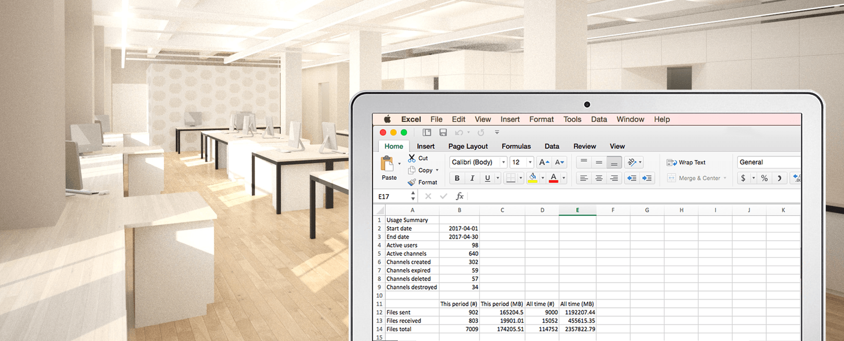Image resolution: width=844 pixels, height=341 pixels.
Task: Open the Quick Access Toolbar customize arrow
Action: 497,133
